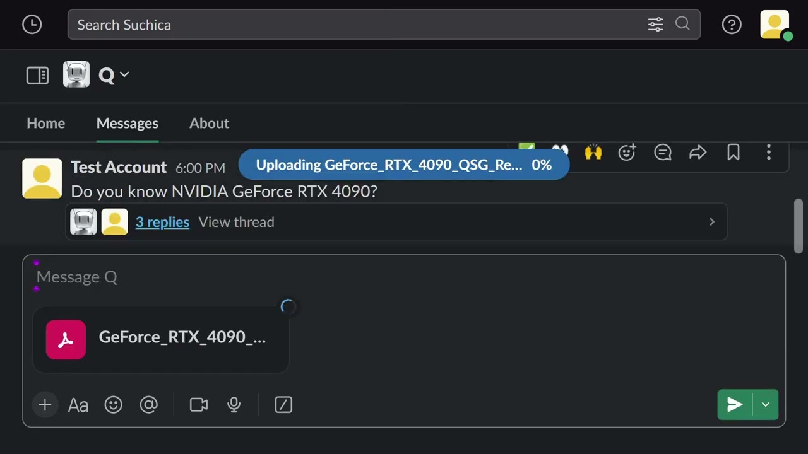Open search filter options

(655, 25)
